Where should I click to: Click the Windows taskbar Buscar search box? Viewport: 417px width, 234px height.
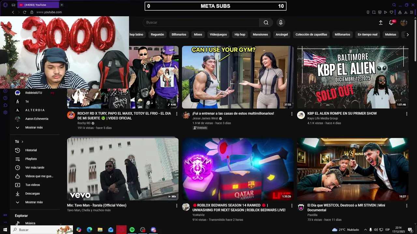pos(42,230)
